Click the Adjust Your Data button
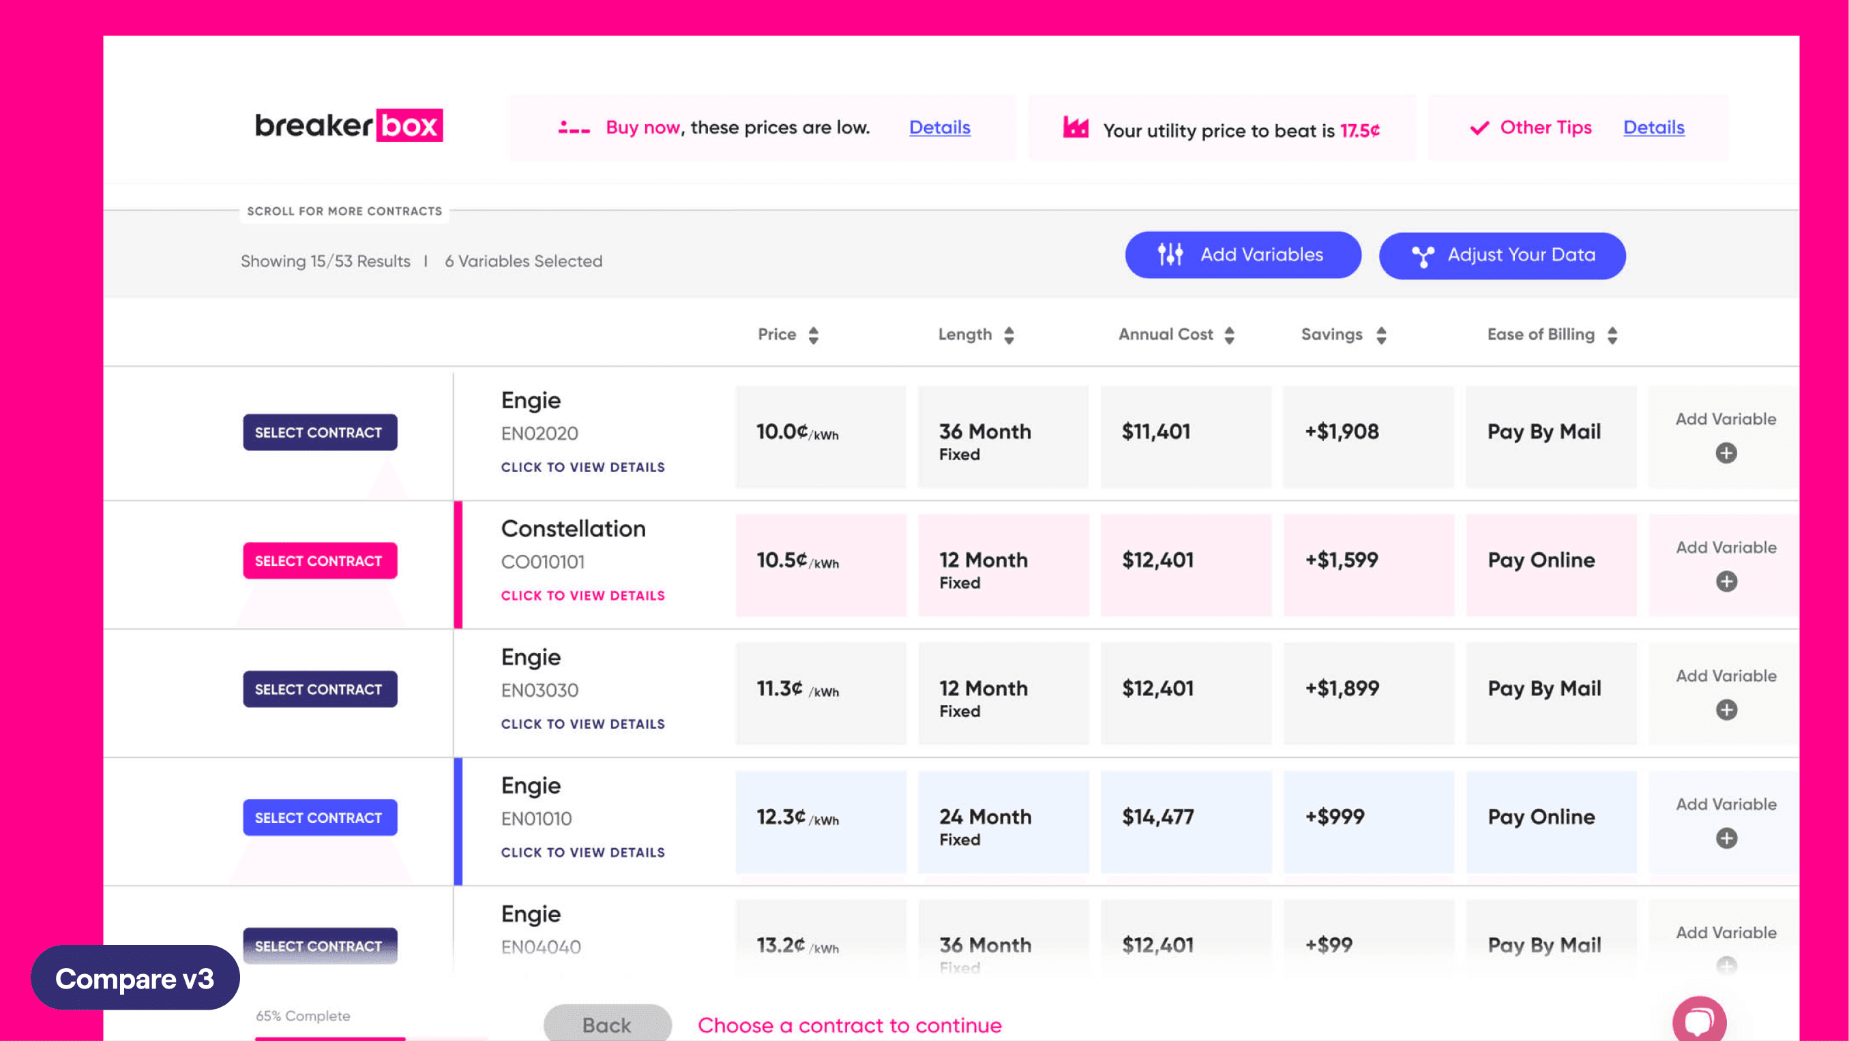This screenshot has width=1849, height=1041. click(x=1502, y=256)
